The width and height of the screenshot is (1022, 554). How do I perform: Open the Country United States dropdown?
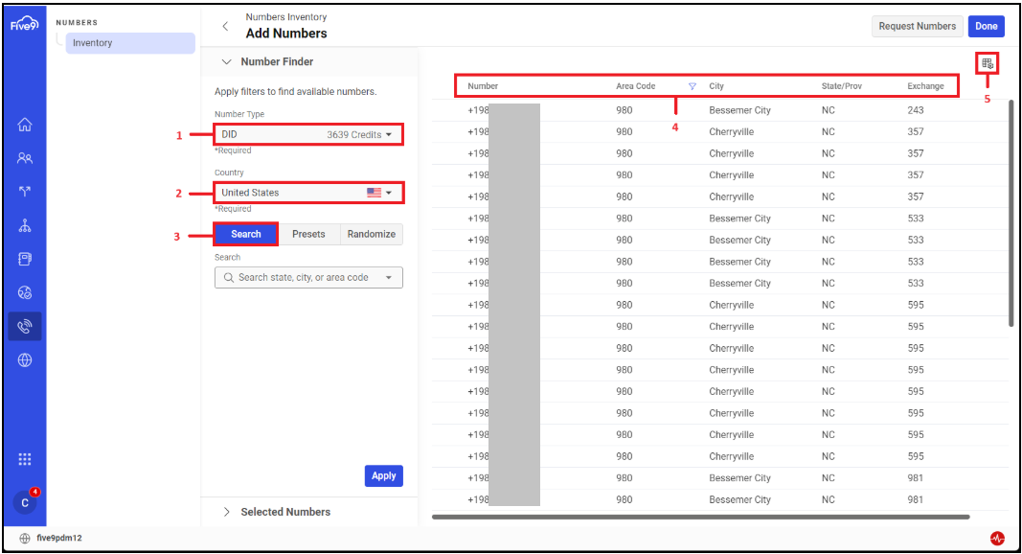click(x=307, y=193)
